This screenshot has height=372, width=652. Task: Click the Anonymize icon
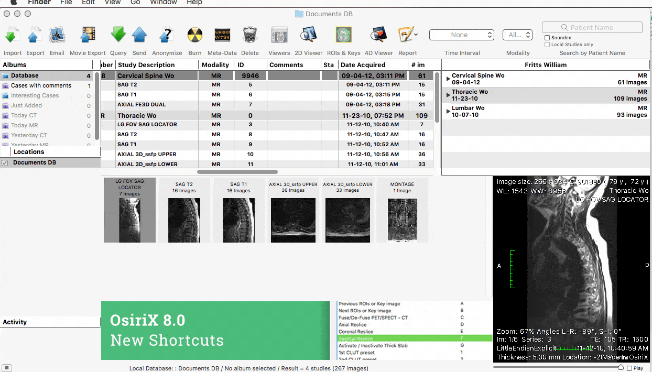(167, 35)
